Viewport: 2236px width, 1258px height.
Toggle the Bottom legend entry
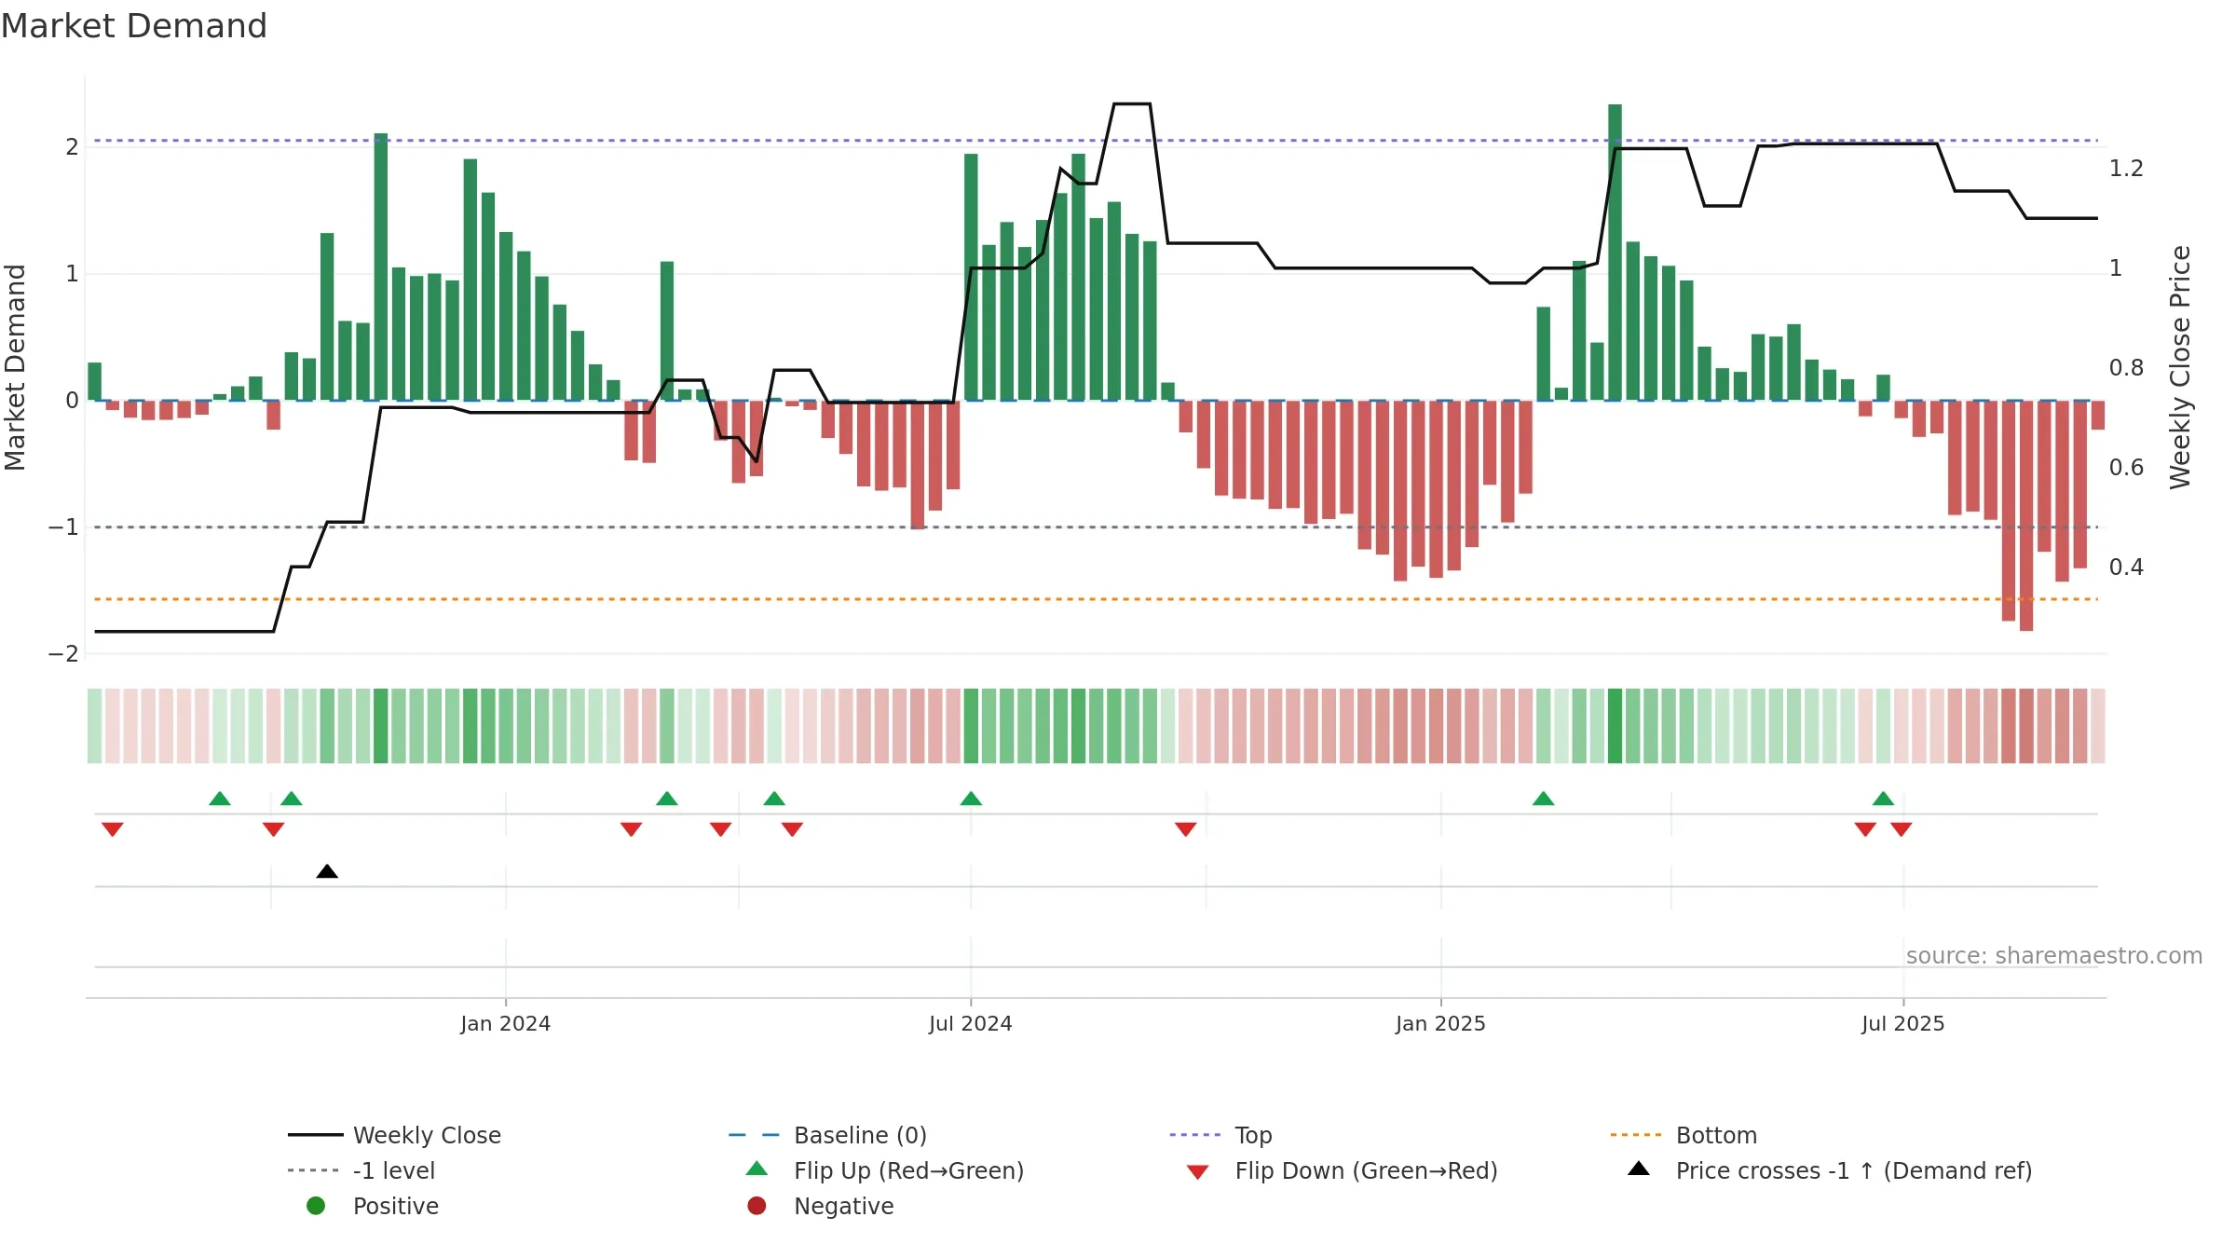1684,1135
